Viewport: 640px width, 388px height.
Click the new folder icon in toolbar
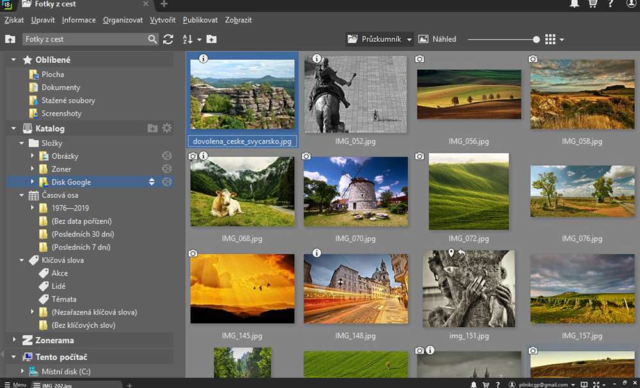(x=211, y=39)
